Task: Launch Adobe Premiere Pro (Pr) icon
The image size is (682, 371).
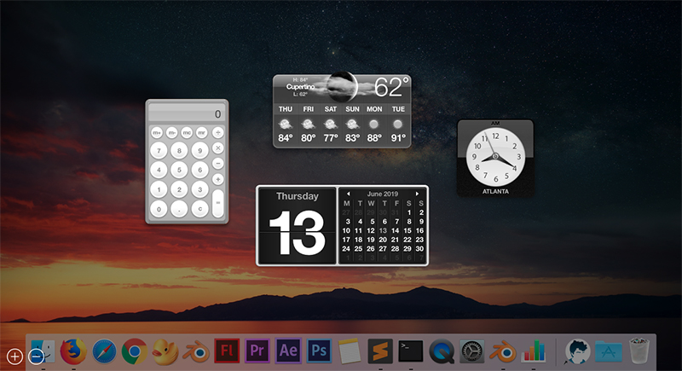Action: pyautogui.click(x=257, y=351)
